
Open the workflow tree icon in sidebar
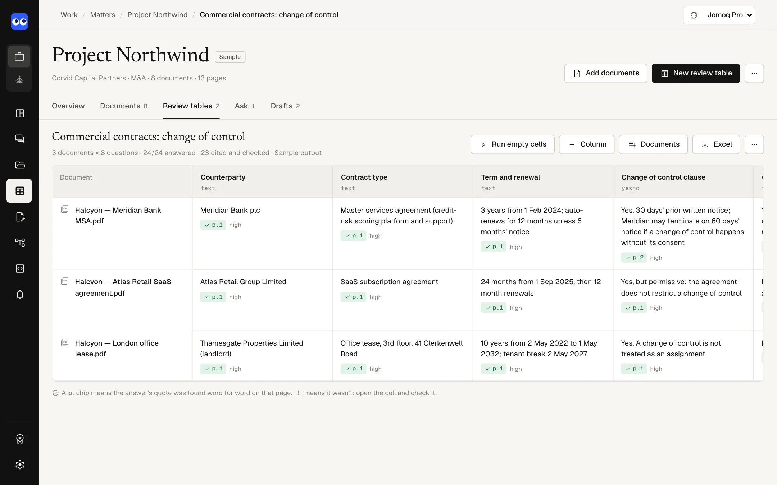tap(20, 242)
